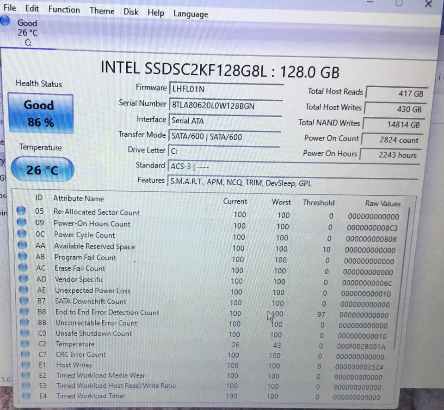Select the Re-Allocated Sector Count row text
Screen dimensions: 444x410
97,212
